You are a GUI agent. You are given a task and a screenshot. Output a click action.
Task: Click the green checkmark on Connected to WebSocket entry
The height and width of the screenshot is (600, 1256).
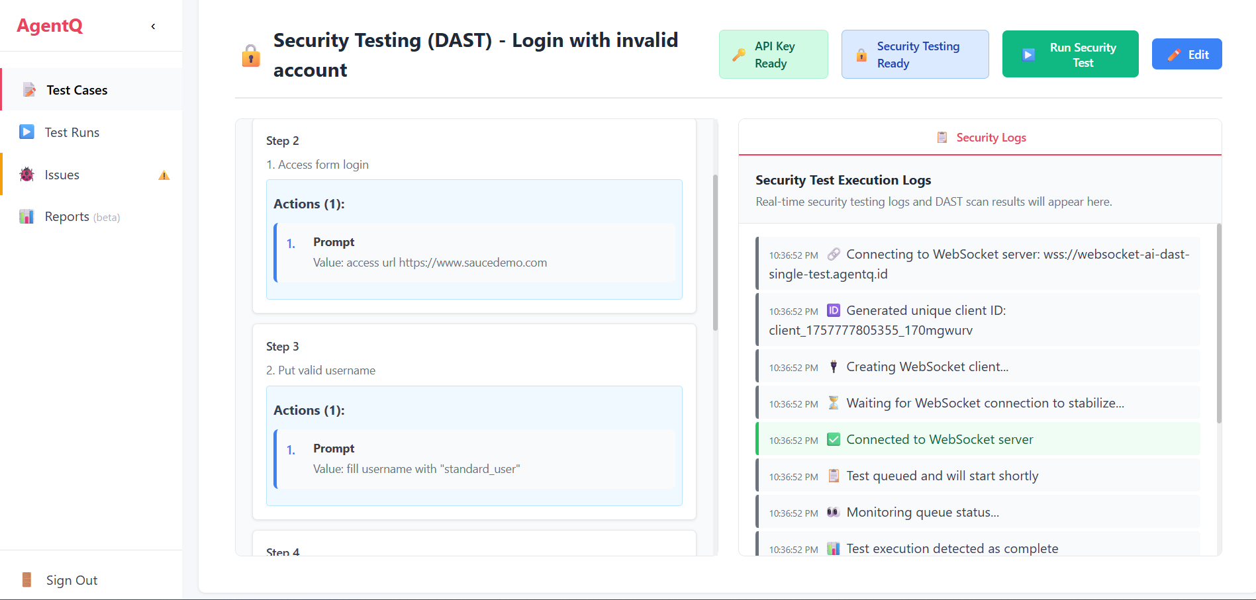833,439
